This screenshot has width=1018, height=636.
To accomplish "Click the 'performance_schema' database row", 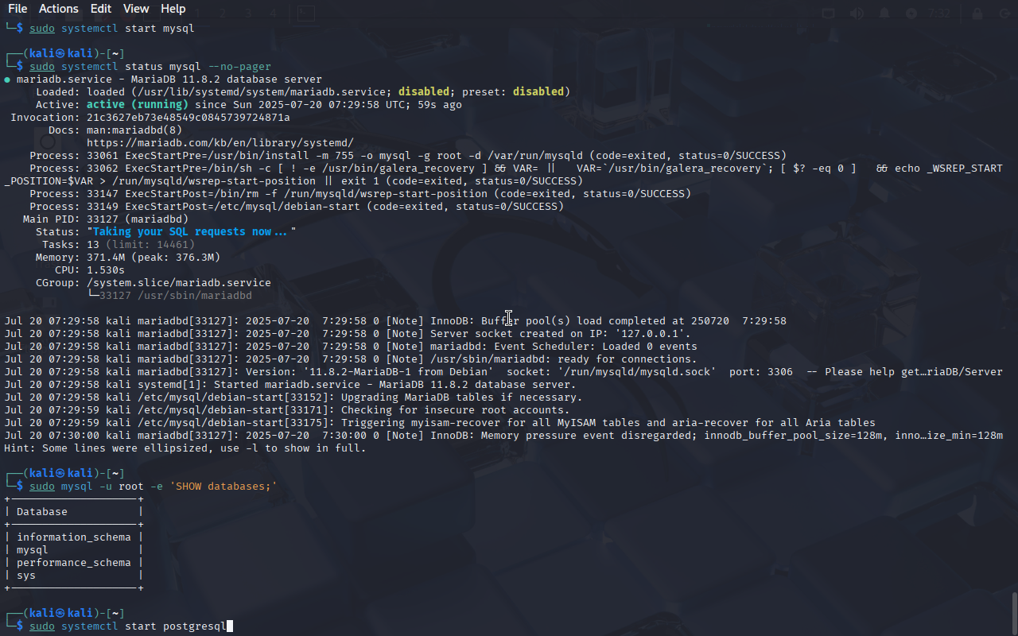I will 74,563.
